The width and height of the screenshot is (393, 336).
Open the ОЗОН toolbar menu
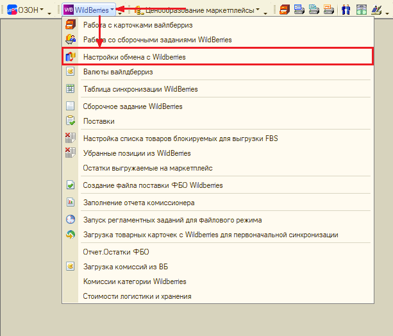pyautogui.click(x=25, y=10)
